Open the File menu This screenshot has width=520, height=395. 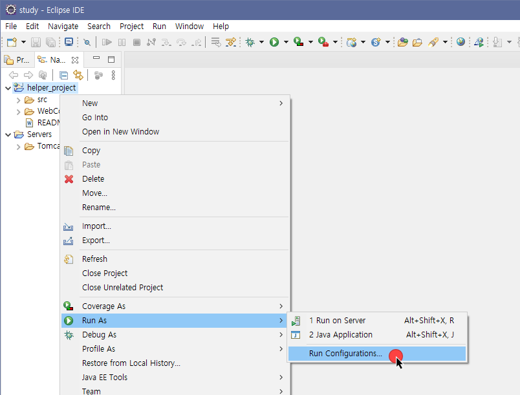(11, 26)
